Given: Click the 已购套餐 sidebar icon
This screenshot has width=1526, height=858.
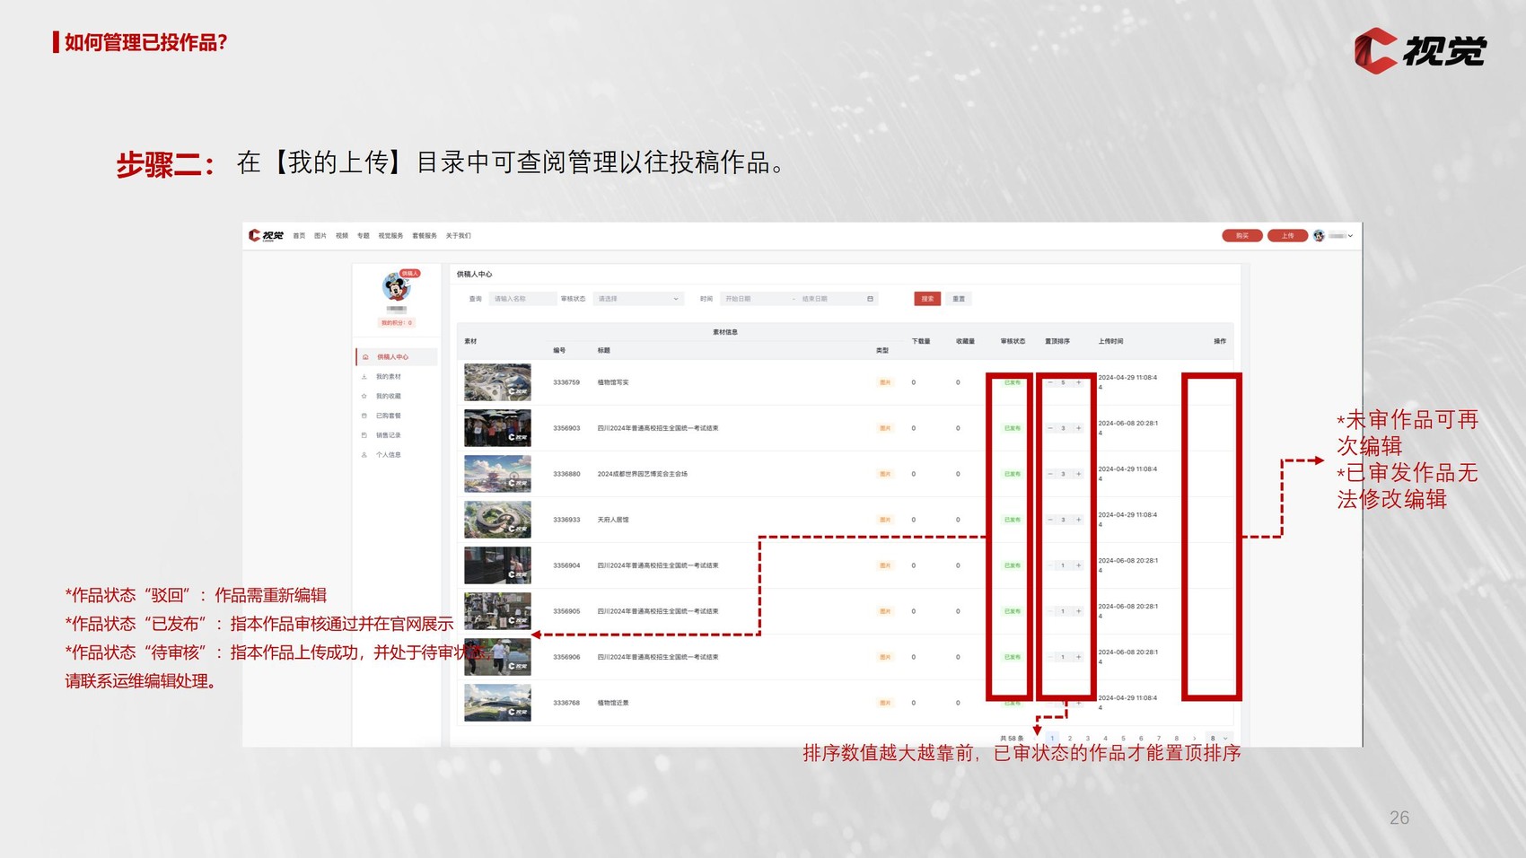Looking at the screenshot, I should pos(364,416).
